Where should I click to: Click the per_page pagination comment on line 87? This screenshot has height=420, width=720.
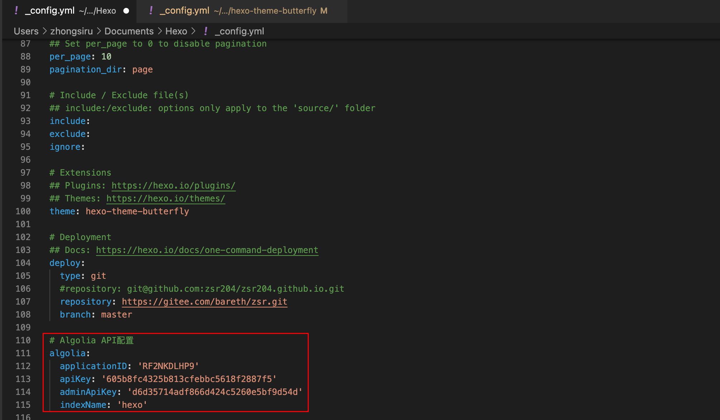(158, 44)
